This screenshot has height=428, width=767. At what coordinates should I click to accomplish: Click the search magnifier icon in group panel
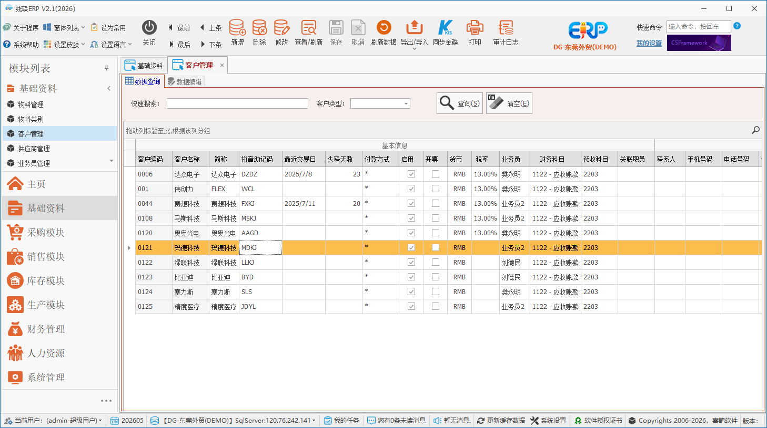(755, 130)
